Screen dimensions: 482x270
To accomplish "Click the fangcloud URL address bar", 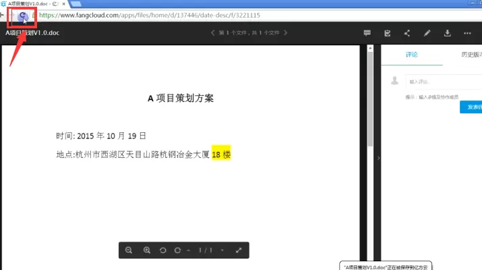I will (x=150, y=15).
